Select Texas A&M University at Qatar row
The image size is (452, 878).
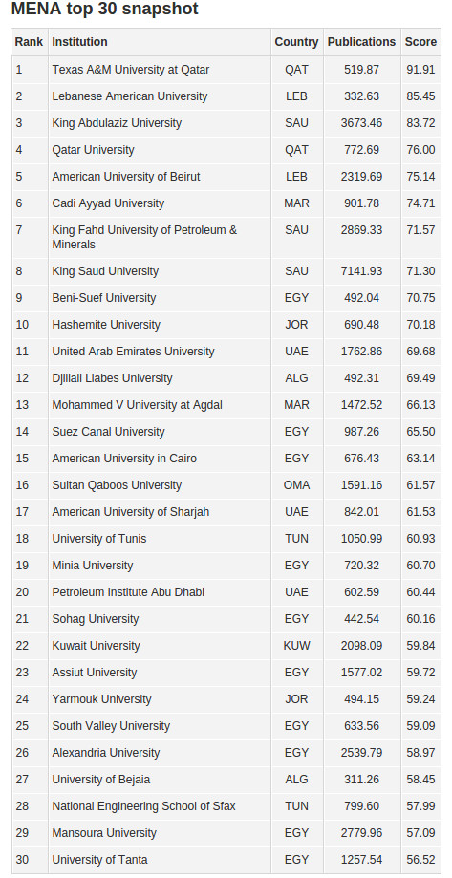point(226,70)
